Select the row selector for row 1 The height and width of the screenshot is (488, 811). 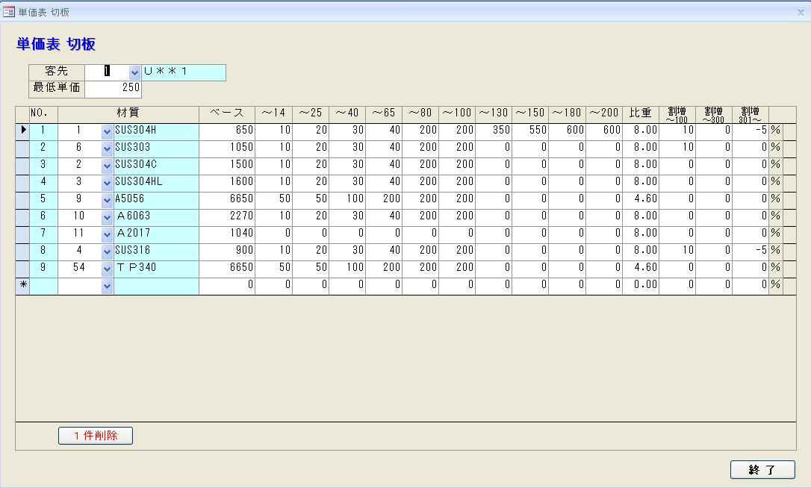coord(22,130)
